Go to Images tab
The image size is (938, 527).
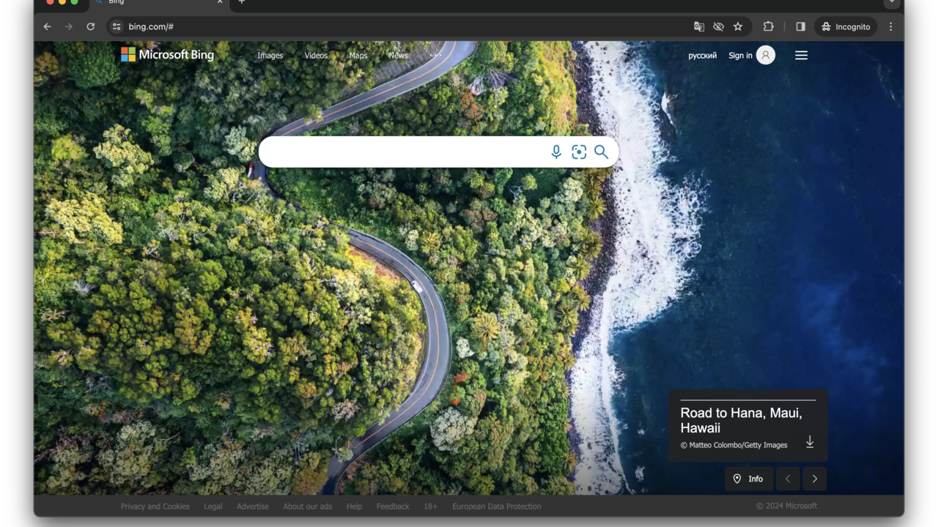point(270,56)
